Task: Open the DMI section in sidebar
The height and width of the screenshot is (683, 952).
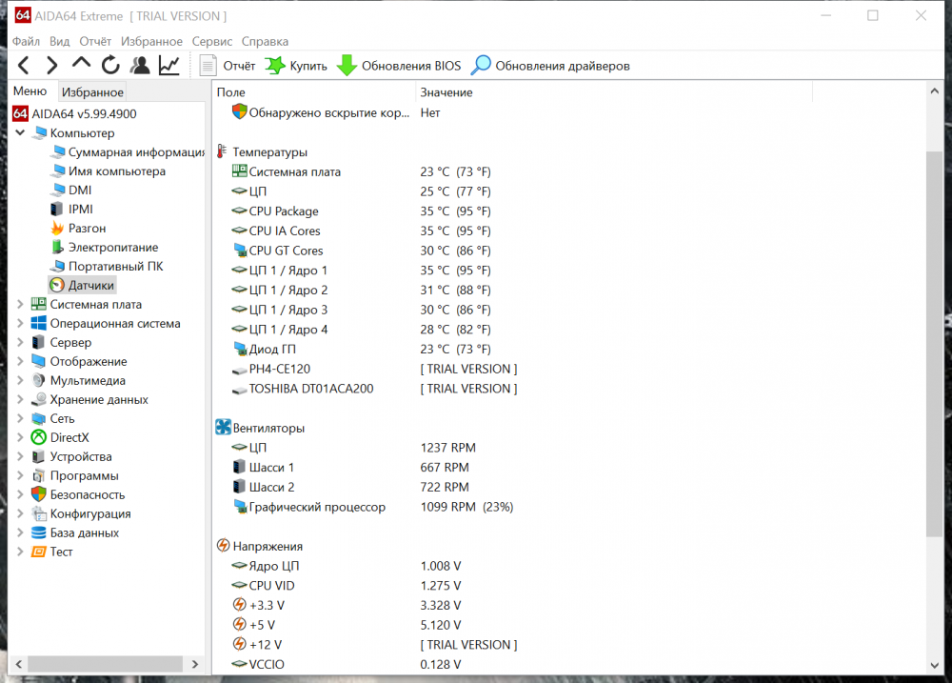Action: 81,190
